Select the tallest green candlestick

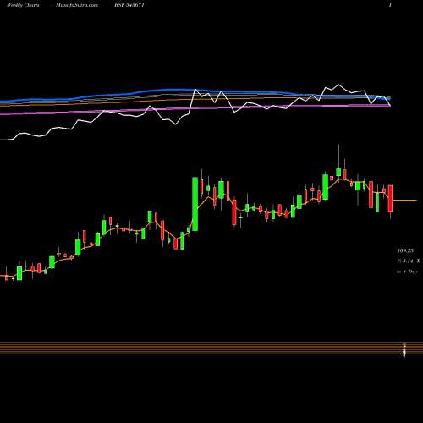(195, 204)
